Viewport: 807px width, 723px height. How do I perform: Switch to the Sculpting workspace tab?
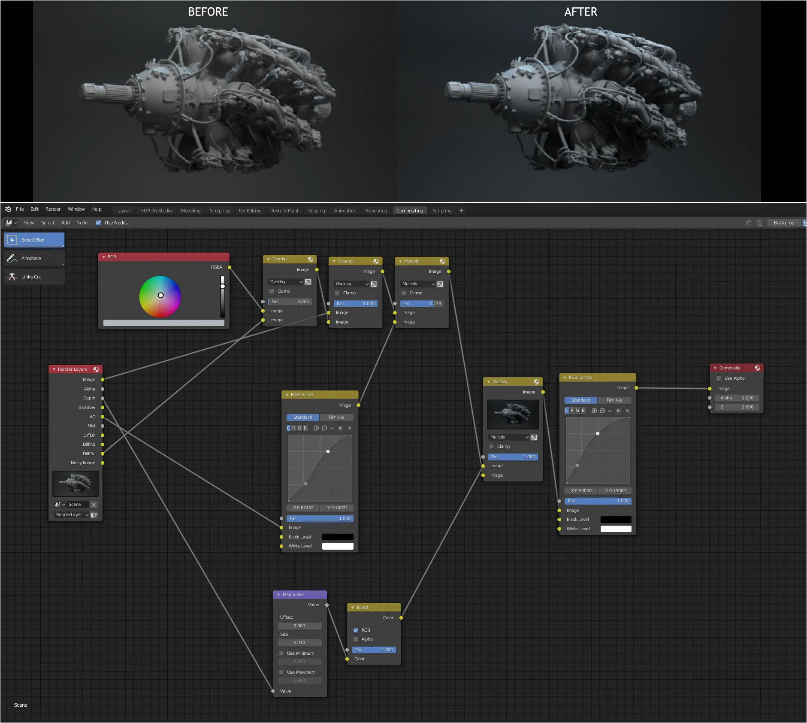click(220, 211)
